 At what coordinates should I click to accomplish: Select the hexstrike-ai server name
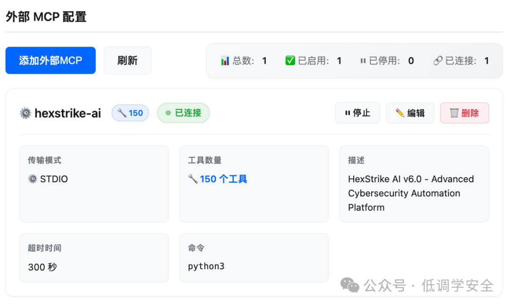[68, 113]
